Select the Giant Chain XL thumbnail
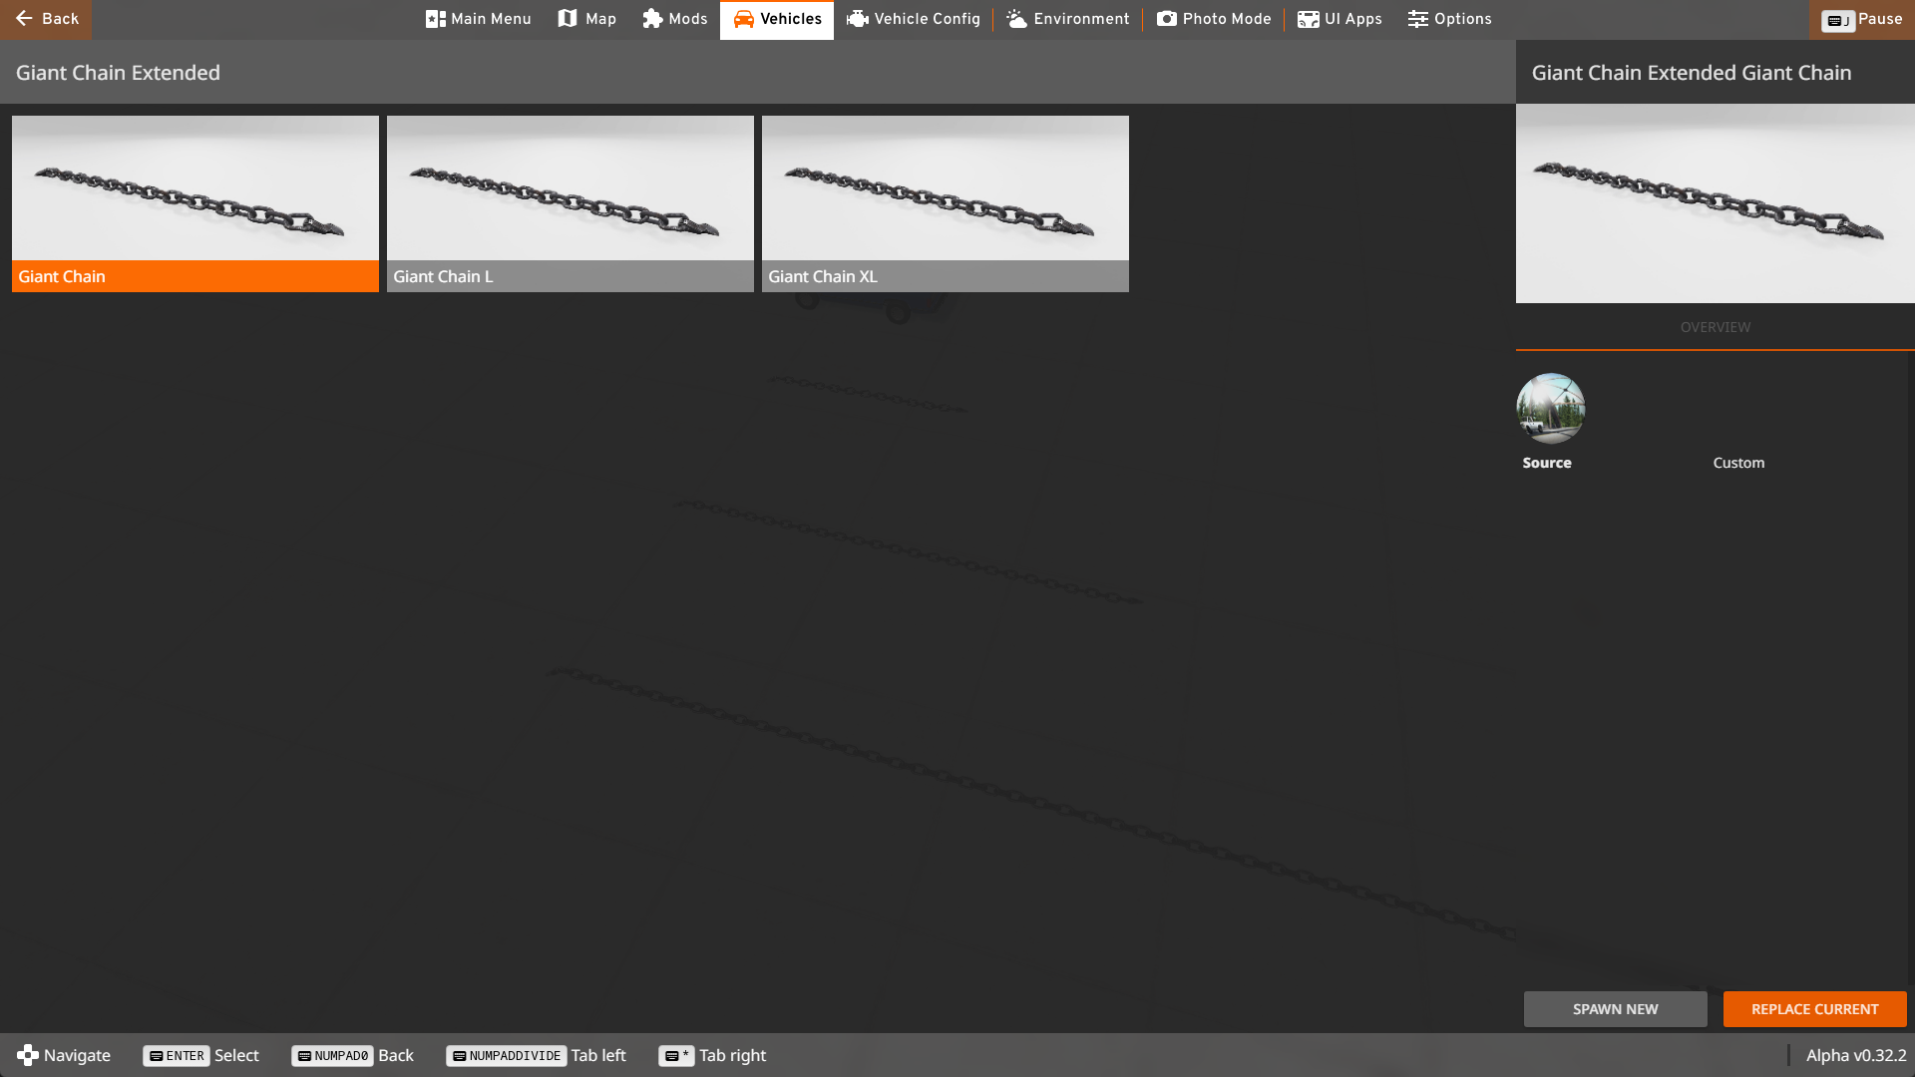The width and height of the screenshot is (1915, 1077). [946, 203]
